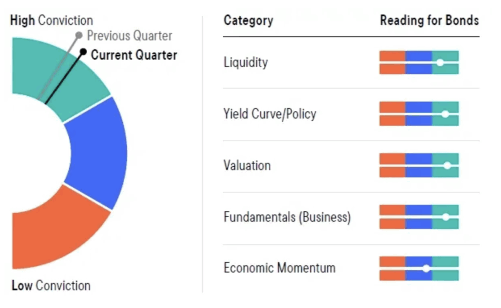Click the orange section of Liquidity bar
This screenshot has width=501, height=308.
pos(392,63)
